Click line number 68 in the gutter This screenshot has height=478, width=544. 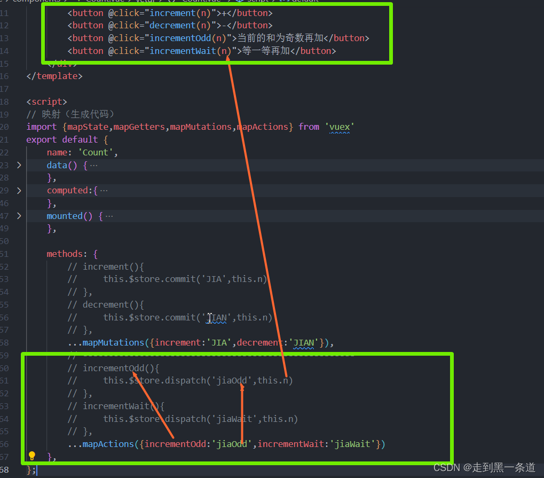tap(4, 470)
